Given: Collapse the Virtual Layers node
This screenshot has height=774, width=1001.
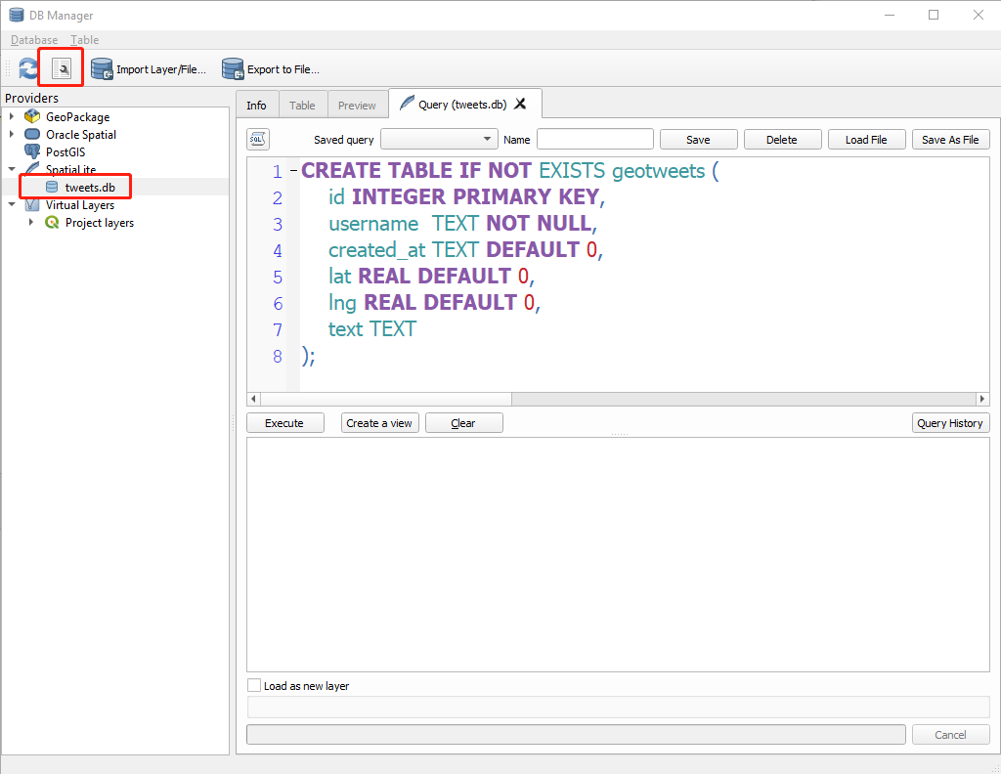Looking at the screenshot, I should [10, 204].
